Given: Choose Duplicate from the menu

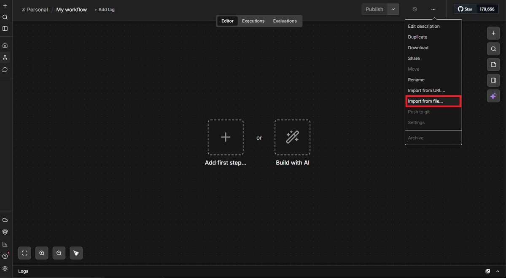Looking at the screenshot, I should click(417, 37).
